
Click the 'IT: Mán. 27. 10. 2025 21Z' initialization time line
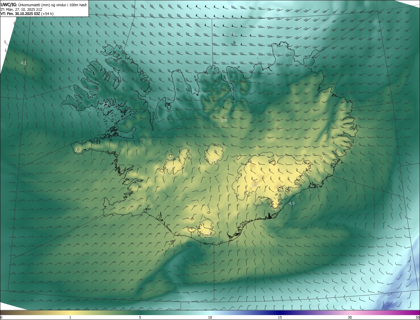(x=21, y=9)
